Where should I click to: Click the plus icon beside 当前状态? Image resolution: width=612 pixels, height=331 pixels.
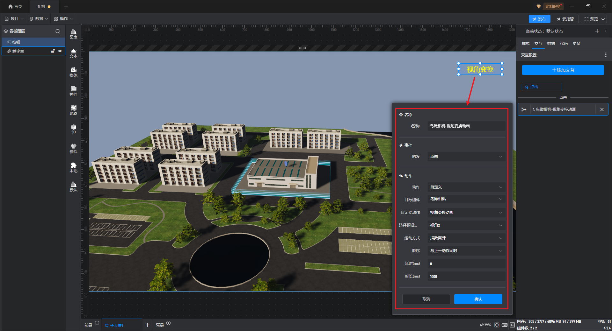597,31
